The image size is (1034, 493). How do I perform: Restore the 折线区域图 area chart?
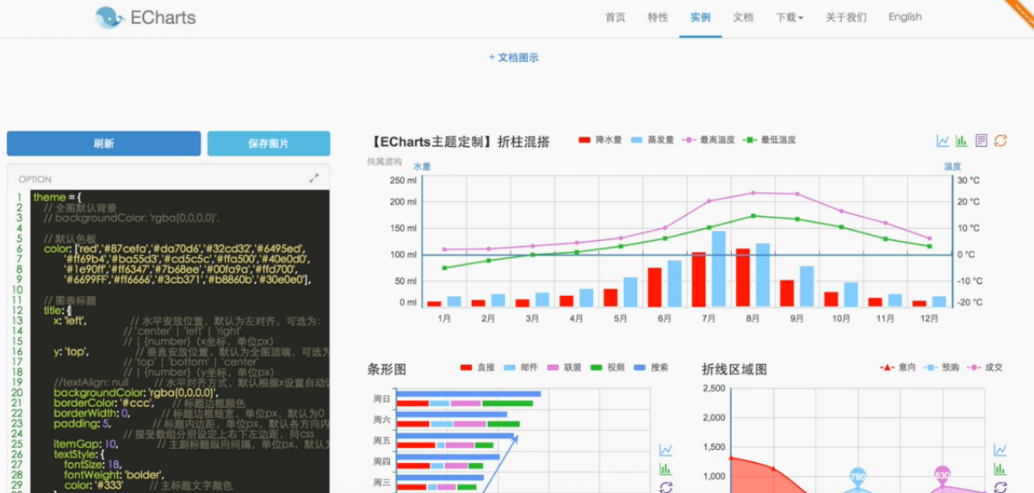click(x=1000, y=488)
